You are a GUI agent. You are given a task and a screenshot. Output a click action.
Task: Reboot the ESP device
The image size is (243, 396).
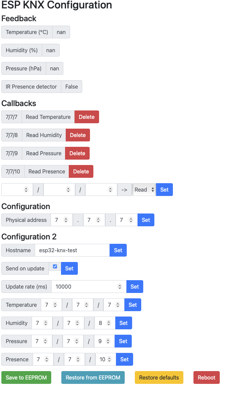(x=206, y=377)
